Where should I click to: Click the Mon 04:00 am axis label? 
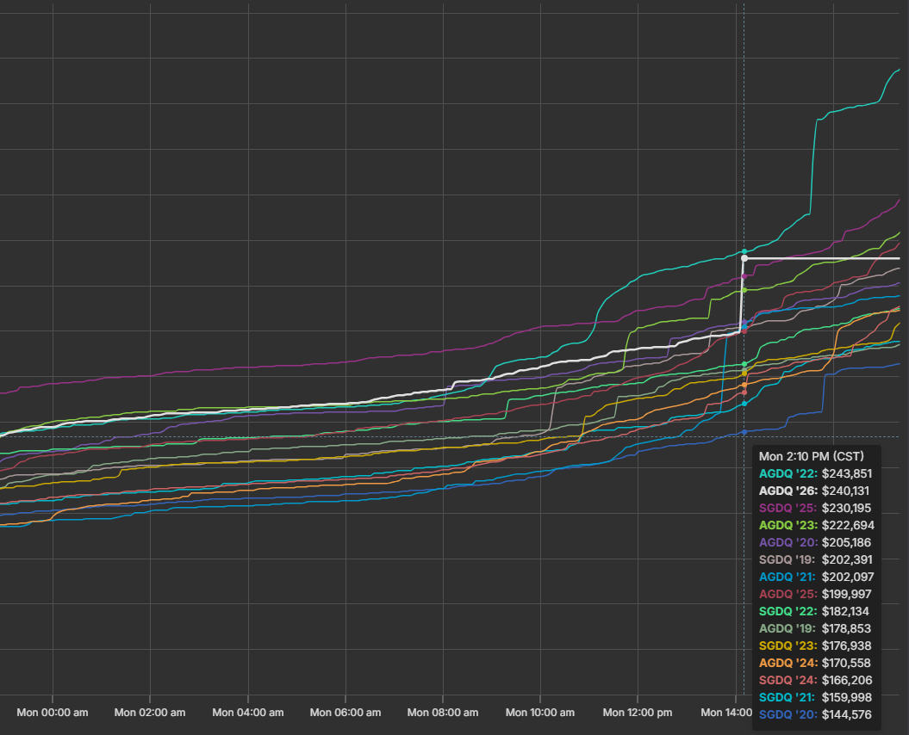[x=247, y=713]
